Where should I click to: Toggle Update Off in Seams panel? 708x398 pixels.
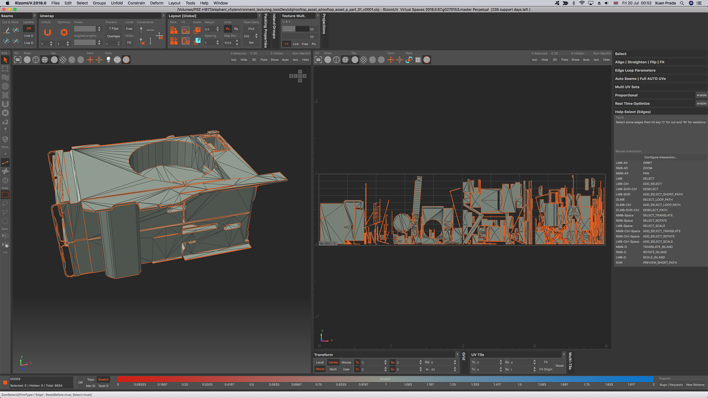29,28
